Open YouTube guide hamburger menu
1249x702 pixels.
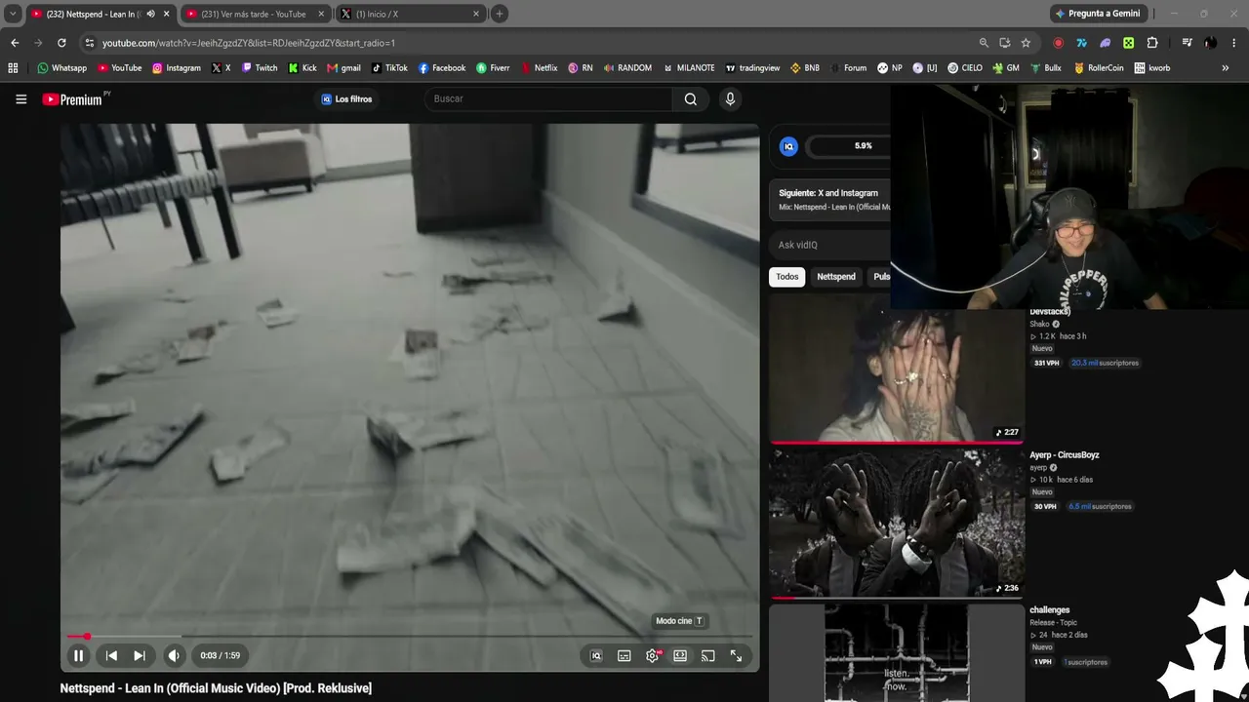point(21,98)
